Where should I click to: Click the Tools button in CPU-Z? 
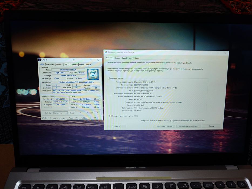coord(71,118)
